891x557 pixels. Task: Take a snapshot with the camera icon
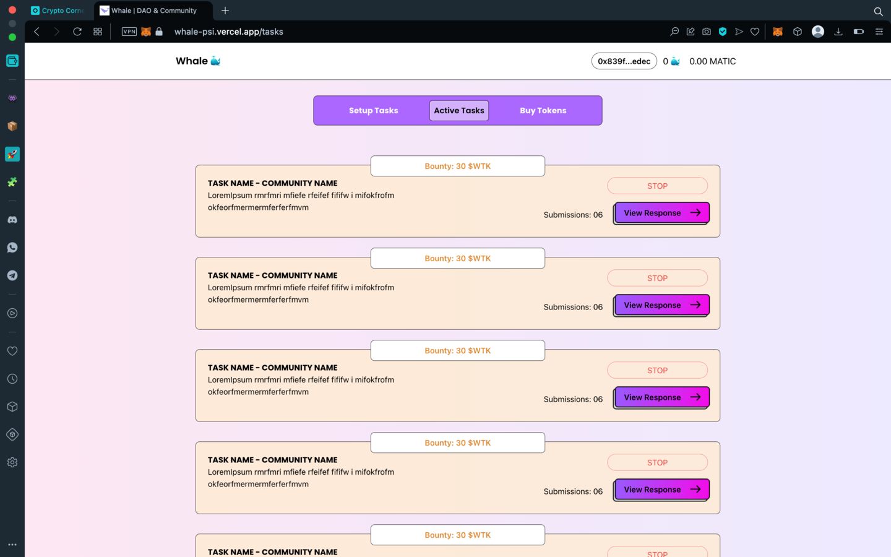[x=707, y=32]
